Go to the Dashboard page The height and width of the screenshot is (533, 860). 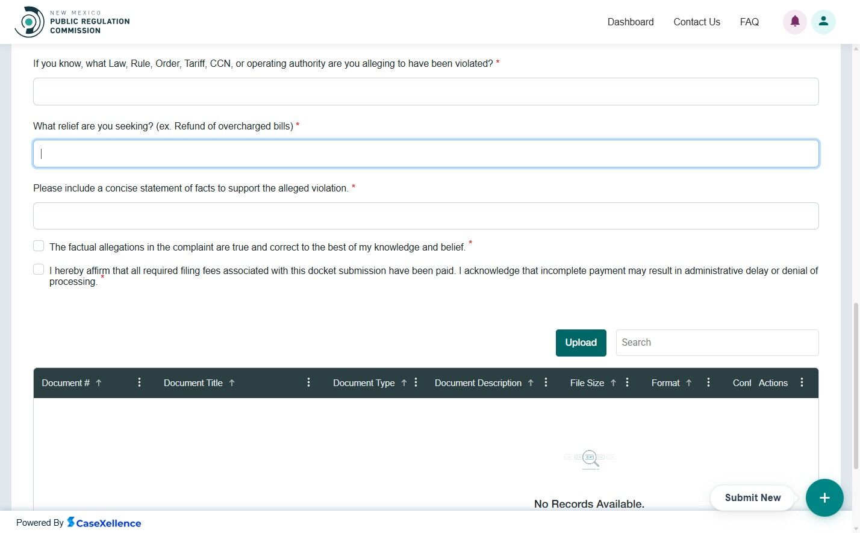631,22
